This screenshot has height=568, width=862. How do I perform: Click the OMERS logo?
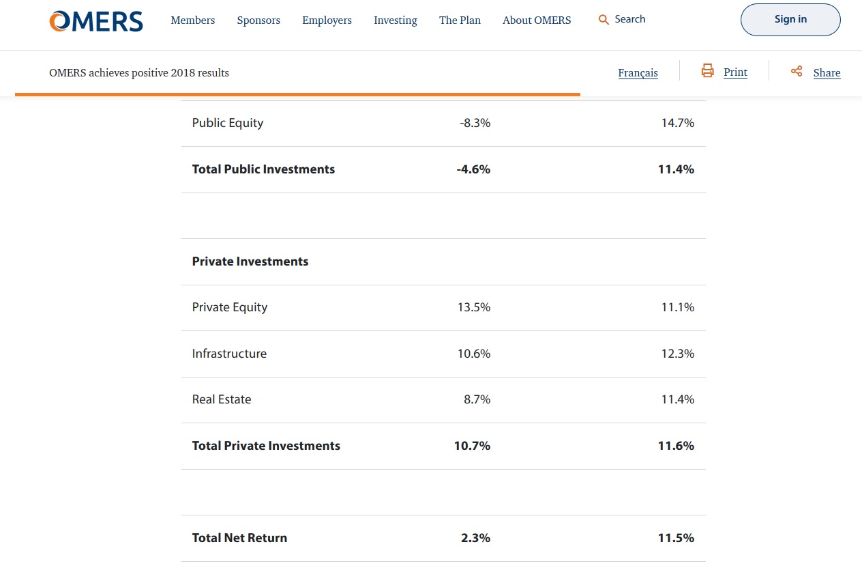point(95,21)
